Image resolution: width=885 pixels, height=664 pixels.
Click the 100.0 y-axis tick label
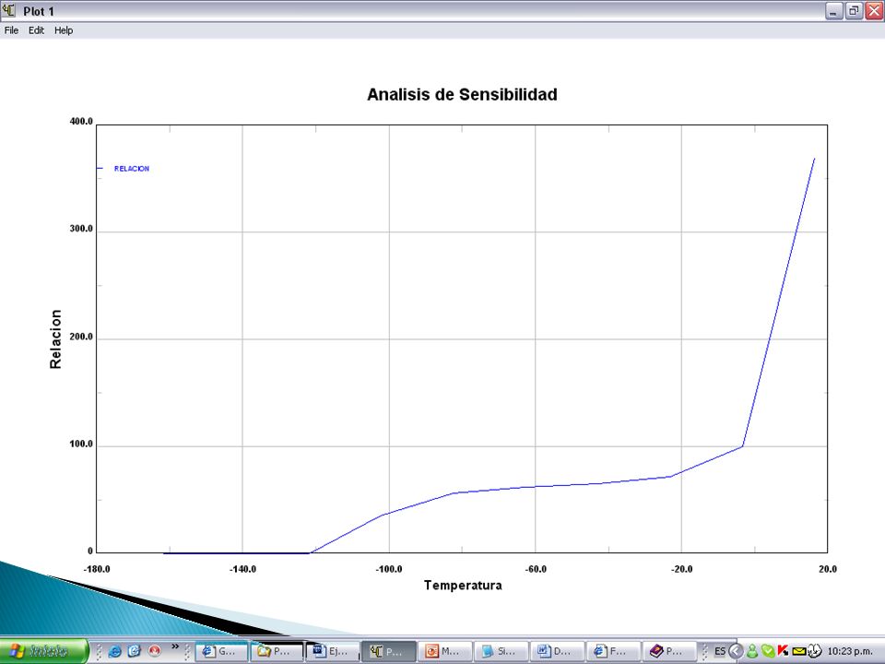click(81, 445)
